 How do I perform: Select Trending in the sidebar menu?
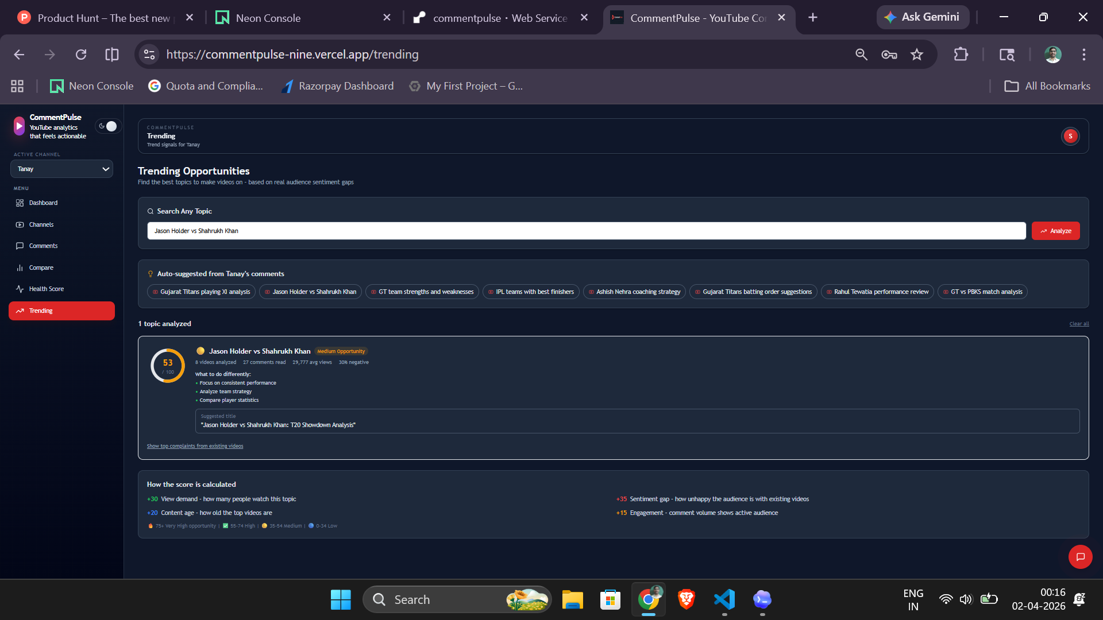click(x=41, y=311)
